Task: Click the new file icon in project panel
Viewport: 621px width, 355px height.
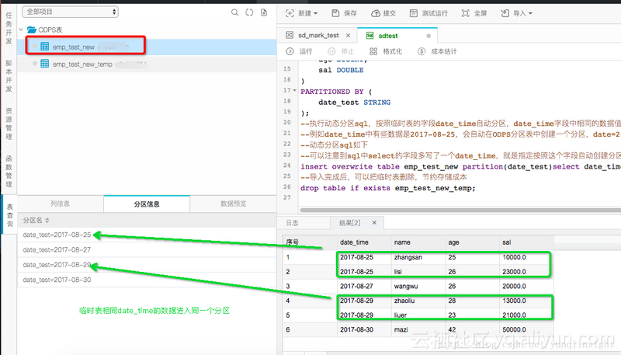Action: point(264,12)
